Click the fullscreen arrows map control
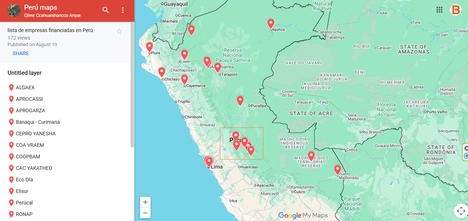The height and width of the screenshot is (221, 468). (461, 211)
